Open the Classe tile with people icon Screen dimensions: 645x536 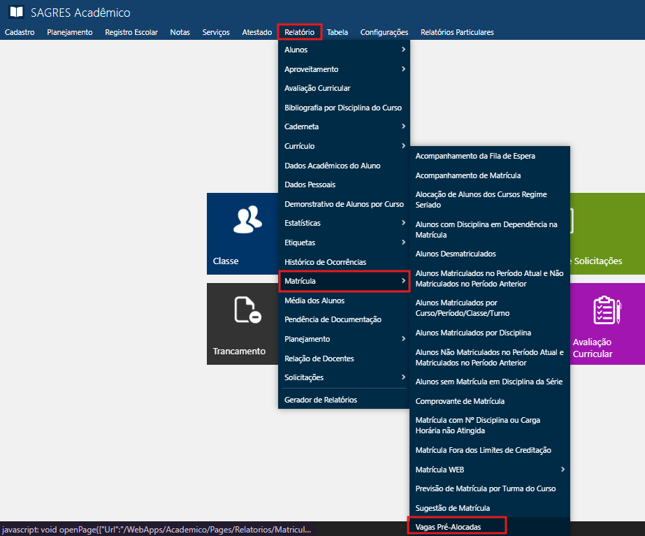[x=242, y=233]
